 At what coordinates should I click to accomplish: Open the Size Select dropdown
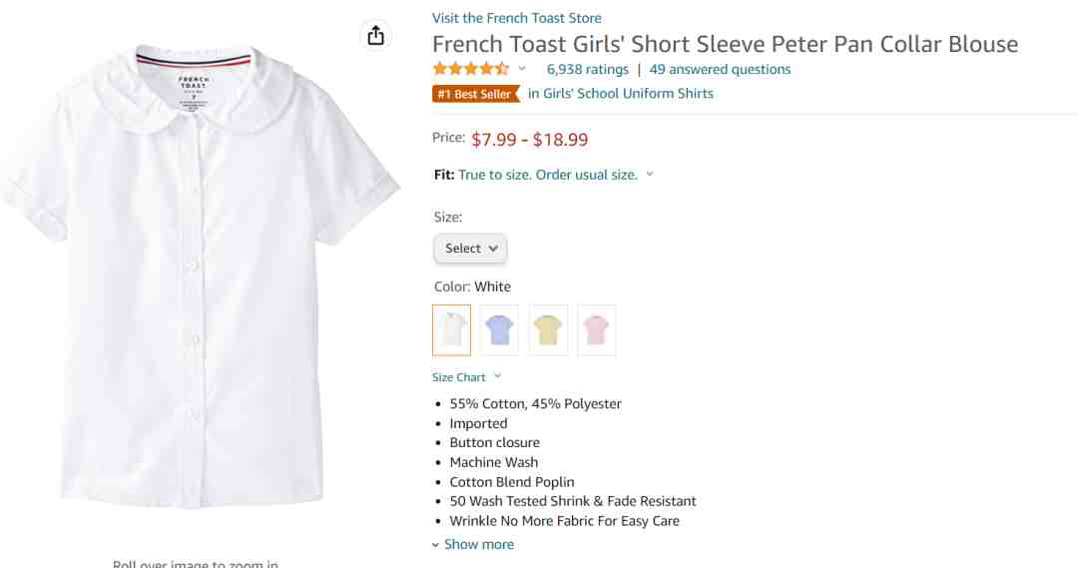470,249
